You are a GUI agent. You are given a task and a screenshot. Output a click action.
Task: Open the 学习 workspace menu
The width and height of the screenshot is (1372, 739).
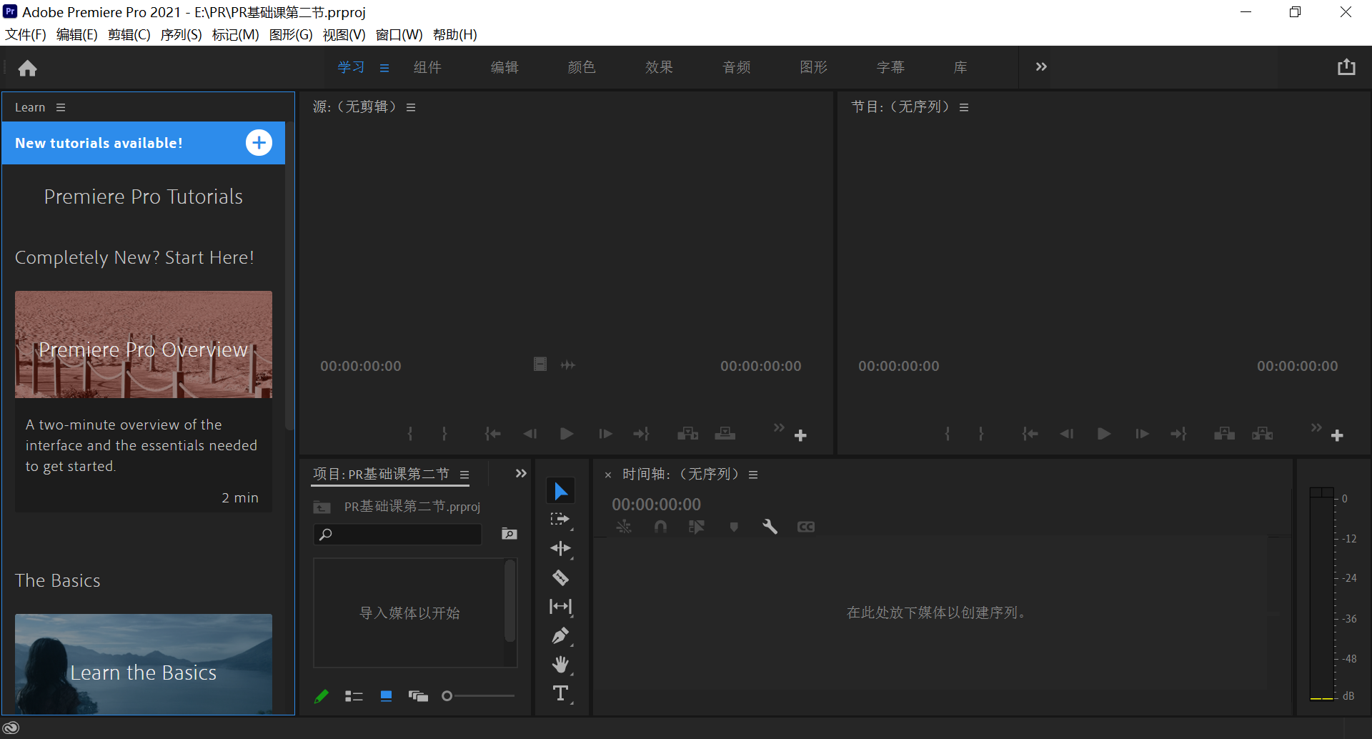[x=384, y=68]
